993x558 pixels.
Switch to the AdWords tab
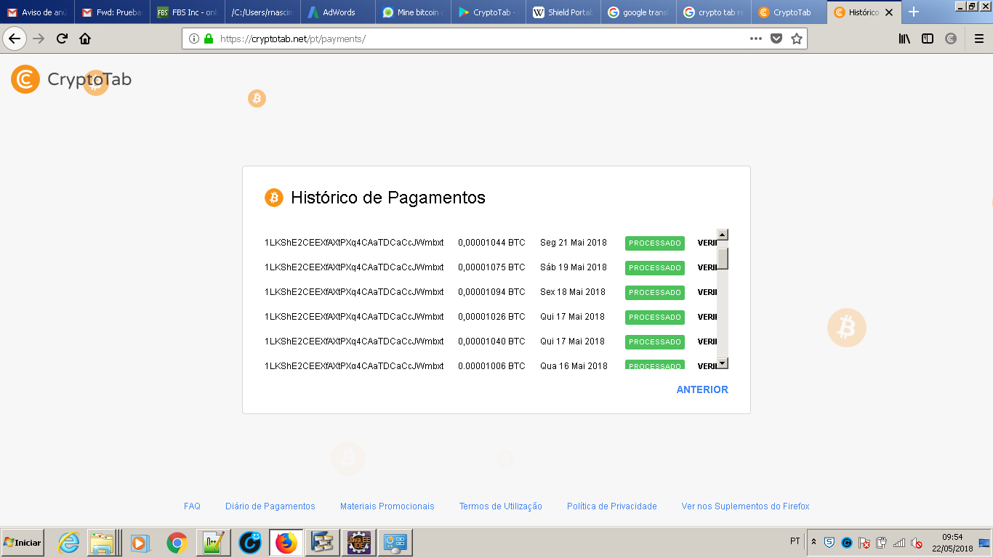click(x=338, y=12)
